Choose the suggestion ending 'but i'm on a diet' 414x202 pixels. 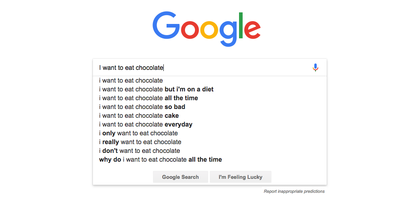coord(156,89)
